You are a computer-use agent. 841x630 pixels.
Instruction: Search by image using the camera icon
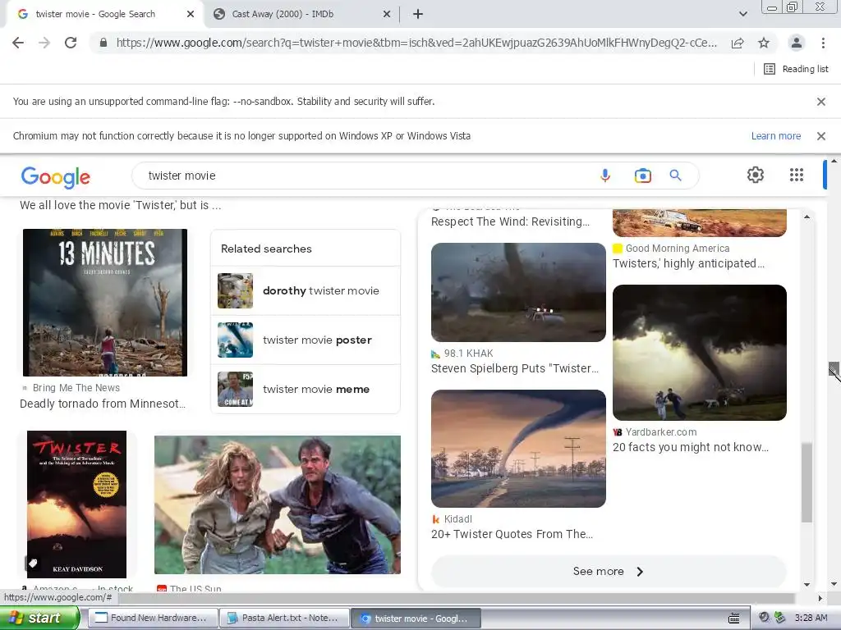pyautogui.click(x=642, y=176)
